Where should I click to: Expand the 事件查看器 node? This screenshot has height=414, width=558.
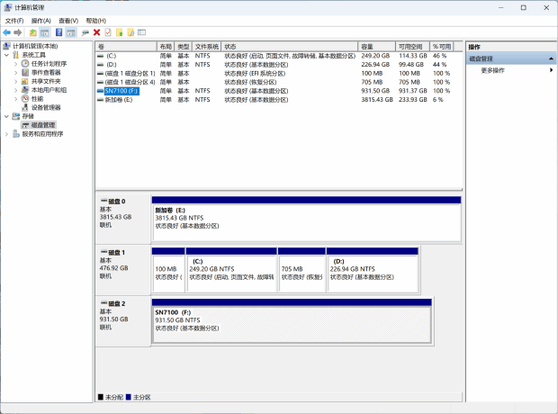point(15,72)
